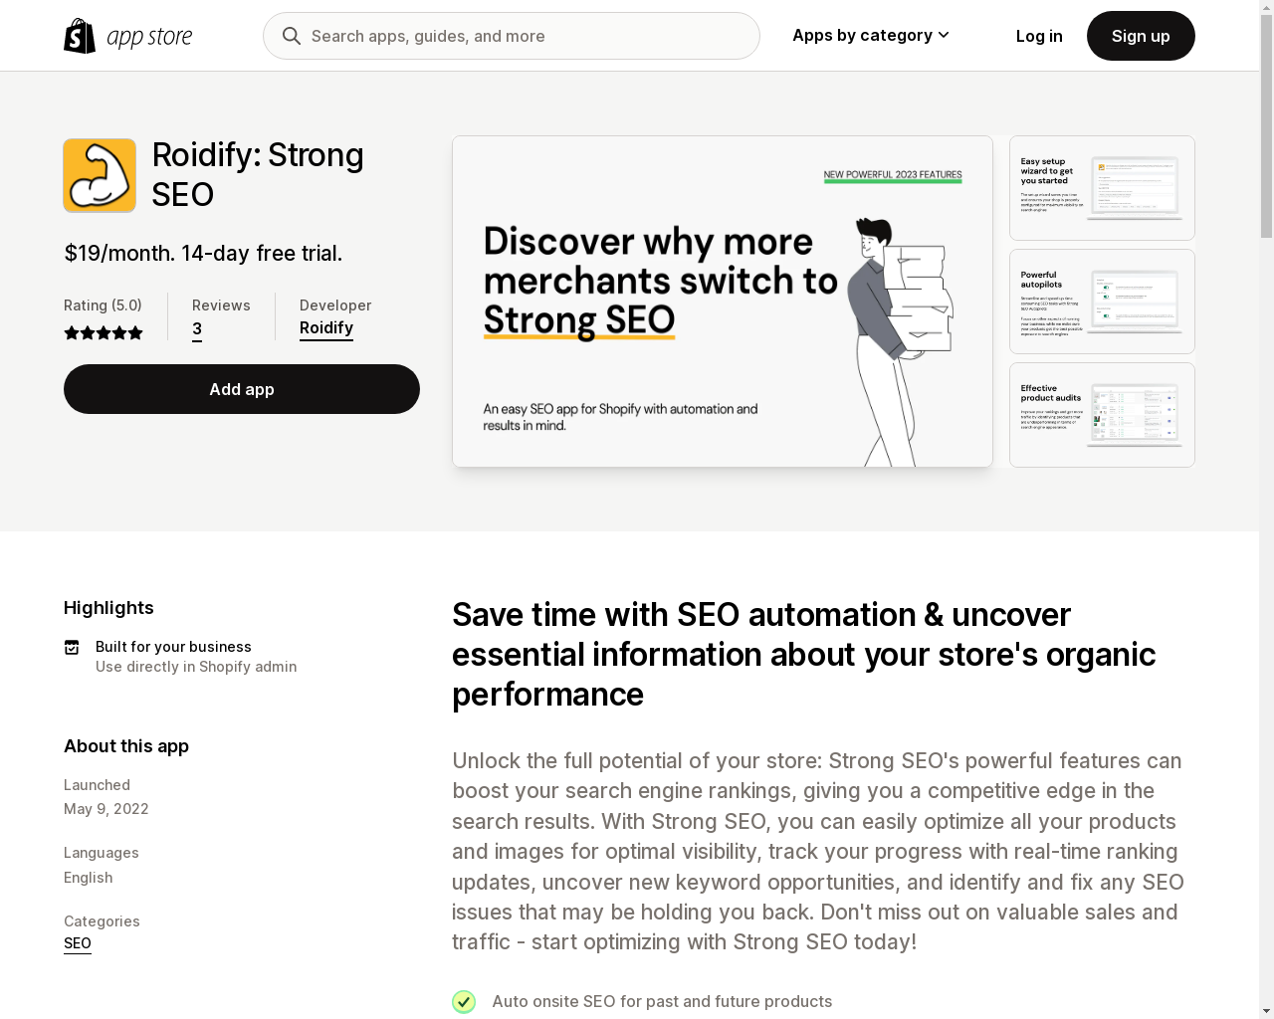Expand the Apps by category dropdown
Image resolution: width=1274 pixels, height=1019 pixels.
(x=871, y=36)
